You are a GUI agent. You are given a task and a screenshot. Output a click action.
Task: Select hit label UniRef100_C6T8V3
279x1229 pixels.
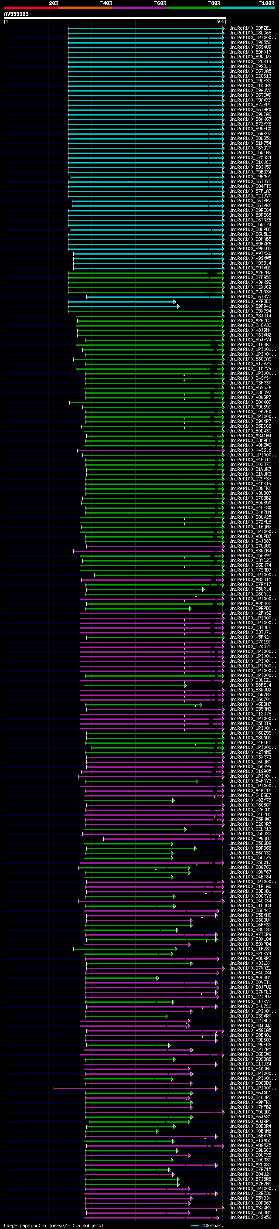pyautogui.click(x=250, y=297)
